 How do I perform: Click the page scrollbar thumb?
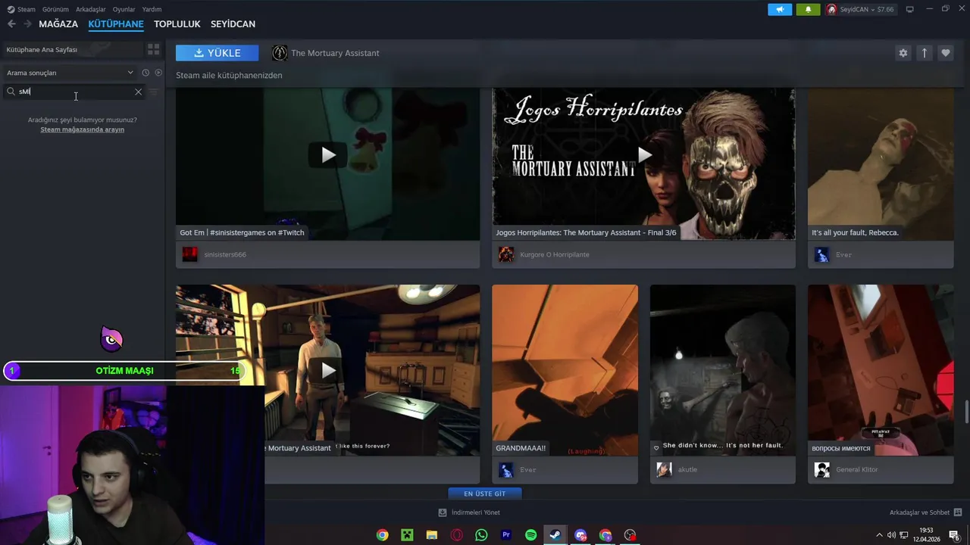pos(966,413)
